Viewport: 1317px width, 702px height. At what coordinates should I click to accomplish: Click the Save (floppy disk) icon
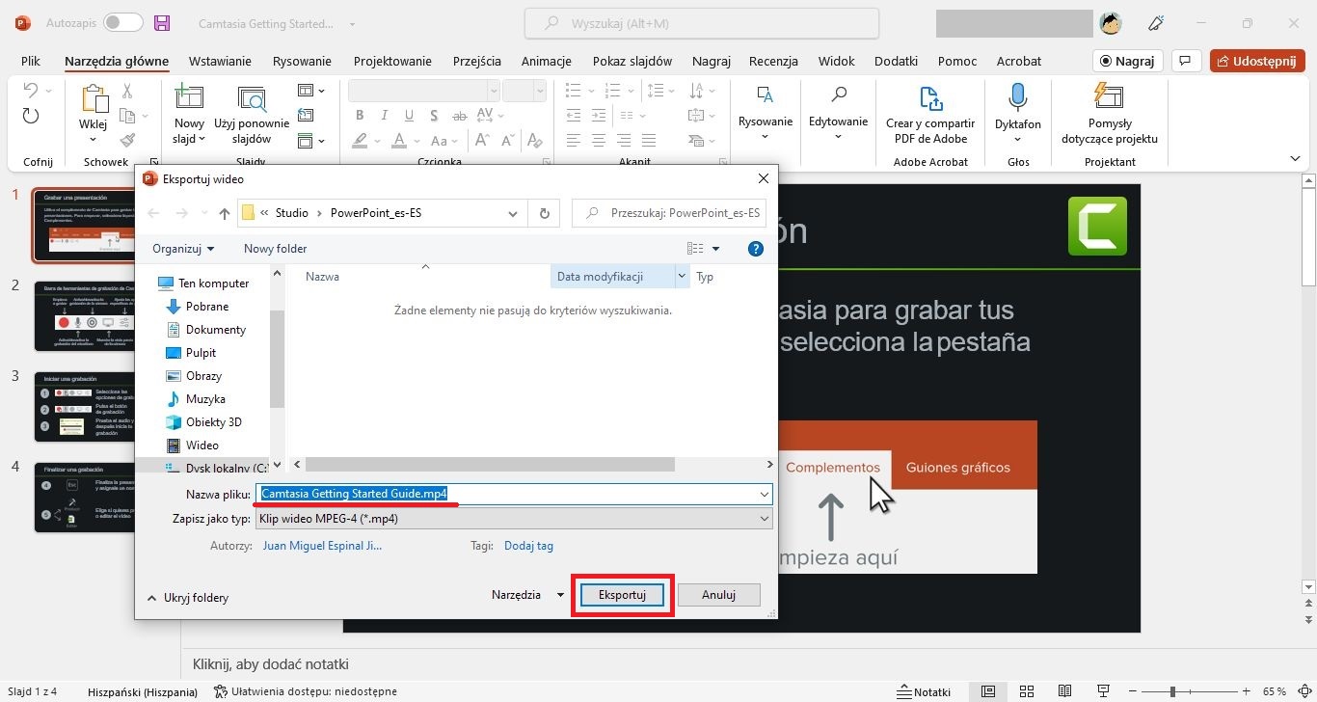click(x=162, y=23)
